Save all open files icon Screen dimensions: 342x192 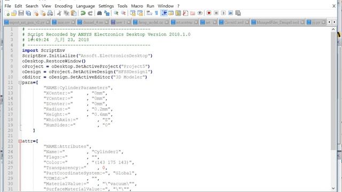tap(28, 13)
